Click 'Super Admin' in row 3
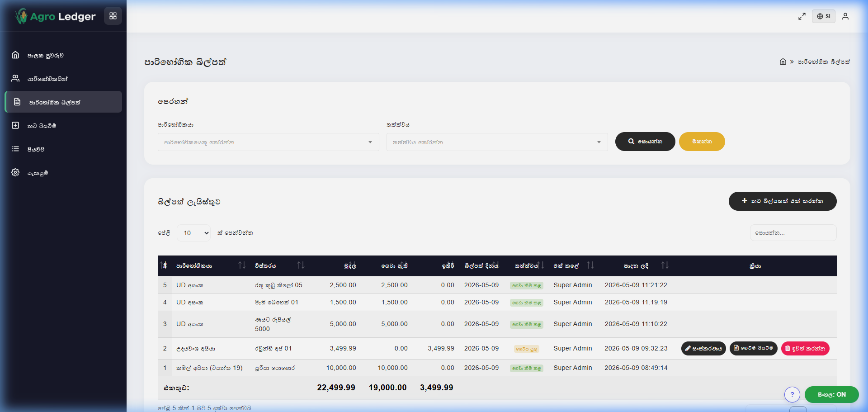Screen dimensions: 868x412 point(572,324)
